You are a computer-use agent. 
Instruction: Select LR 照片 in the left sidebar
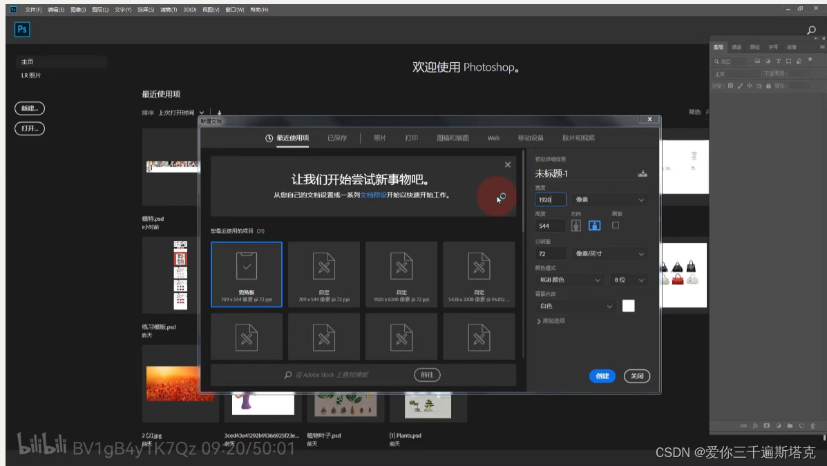tap(31, 75)
